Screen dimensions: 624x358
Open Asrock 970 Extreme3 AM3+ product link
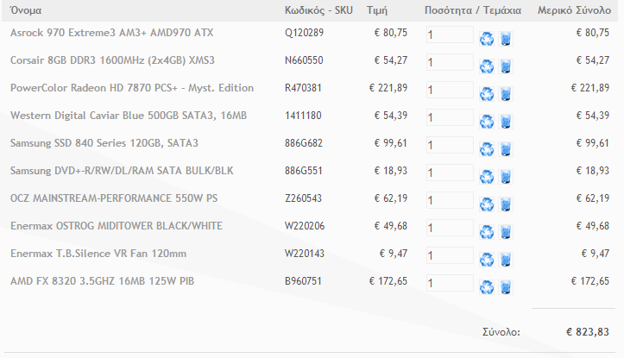coord(112,33)
